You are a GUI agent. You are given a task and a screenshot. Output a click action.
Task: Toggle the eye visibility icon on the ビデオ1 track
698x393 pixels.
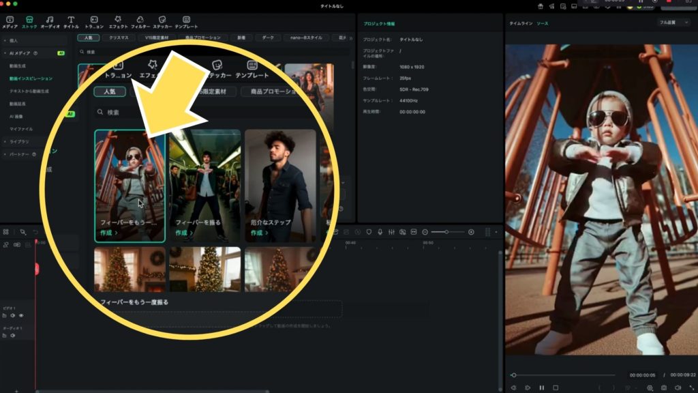pos(21,316)
